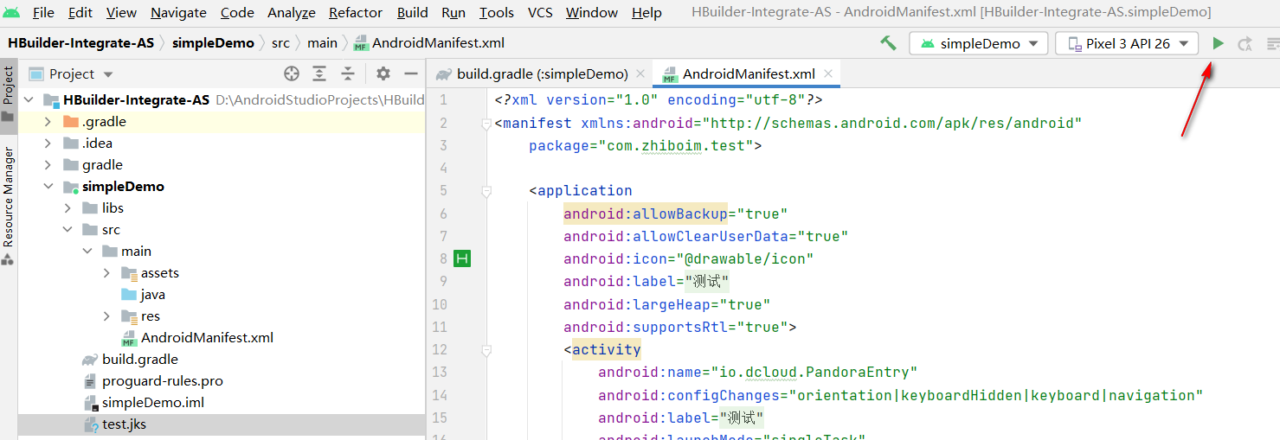The image size is (1280, 440).
Task: Collapse the simpleDemo module
Action: [48, 187]
